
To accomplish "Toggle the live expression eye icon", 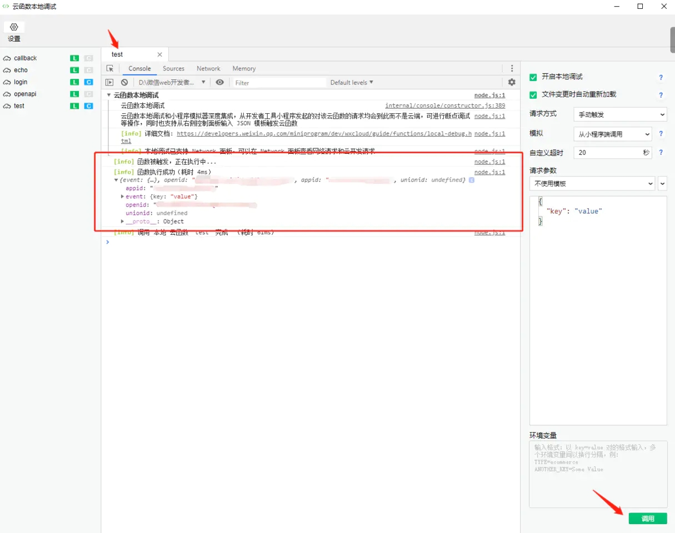I will [220, 82].
